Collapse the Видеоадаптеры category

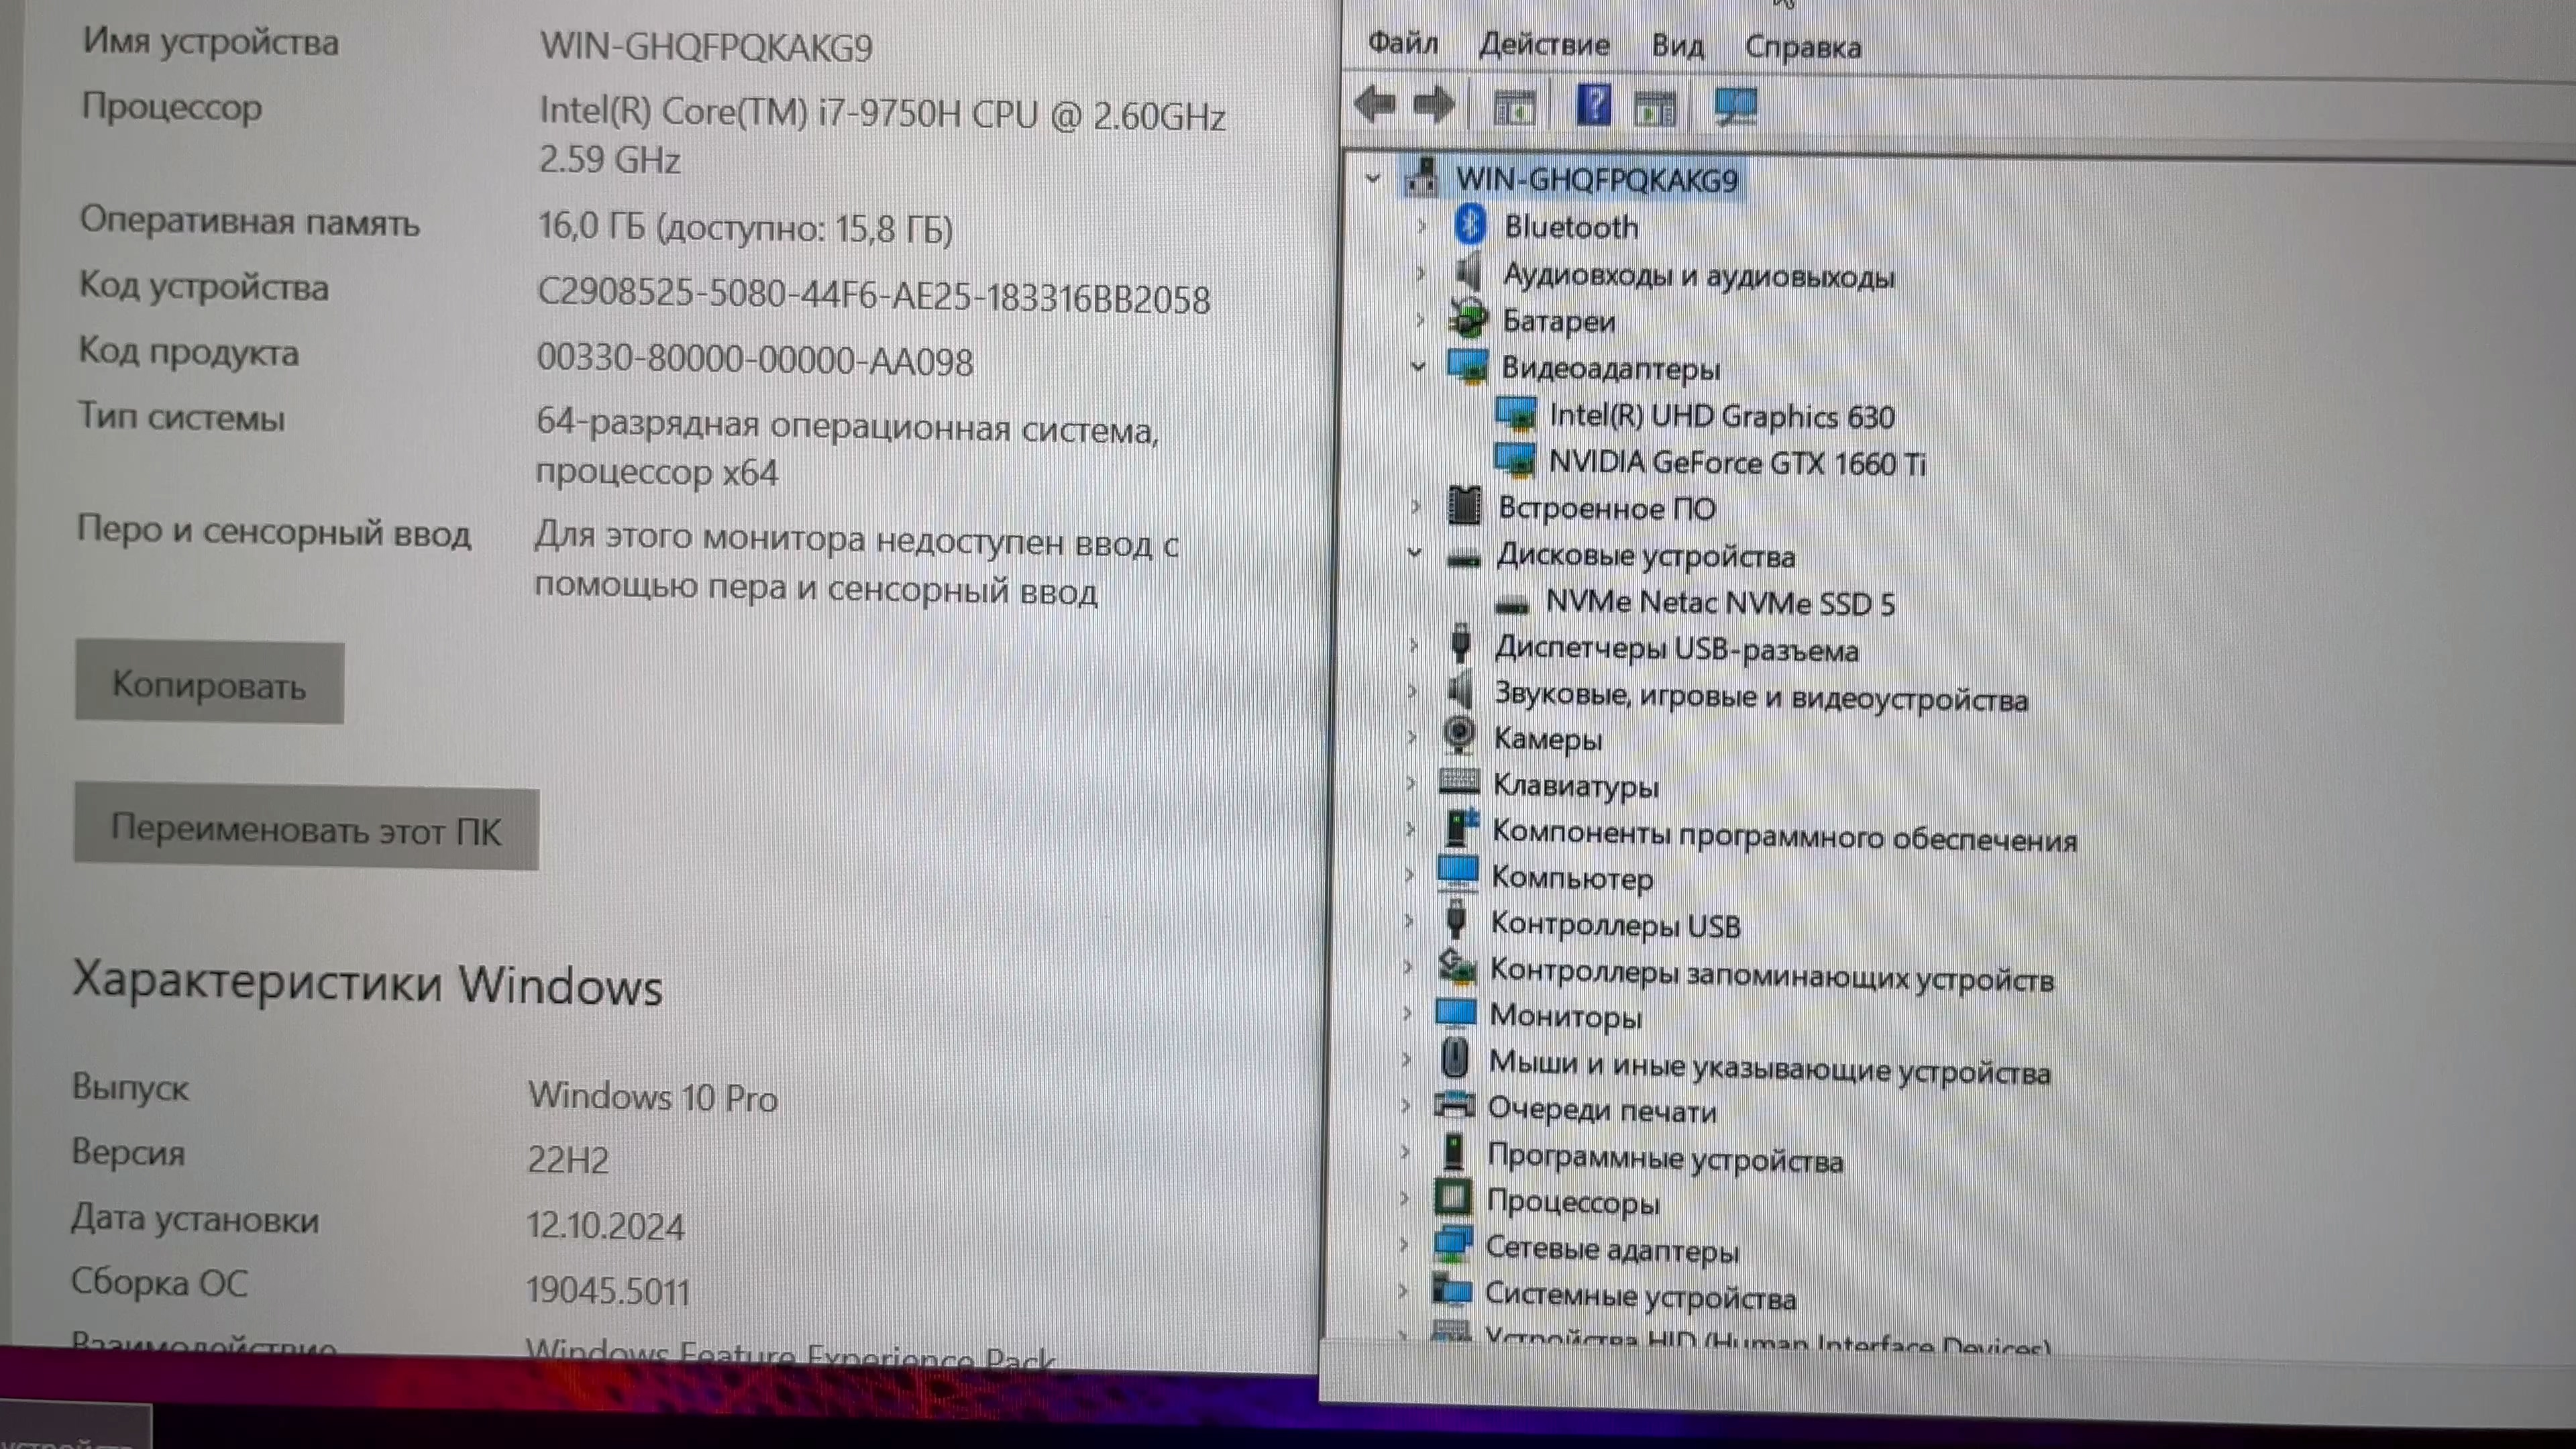tap(1418, 367)
